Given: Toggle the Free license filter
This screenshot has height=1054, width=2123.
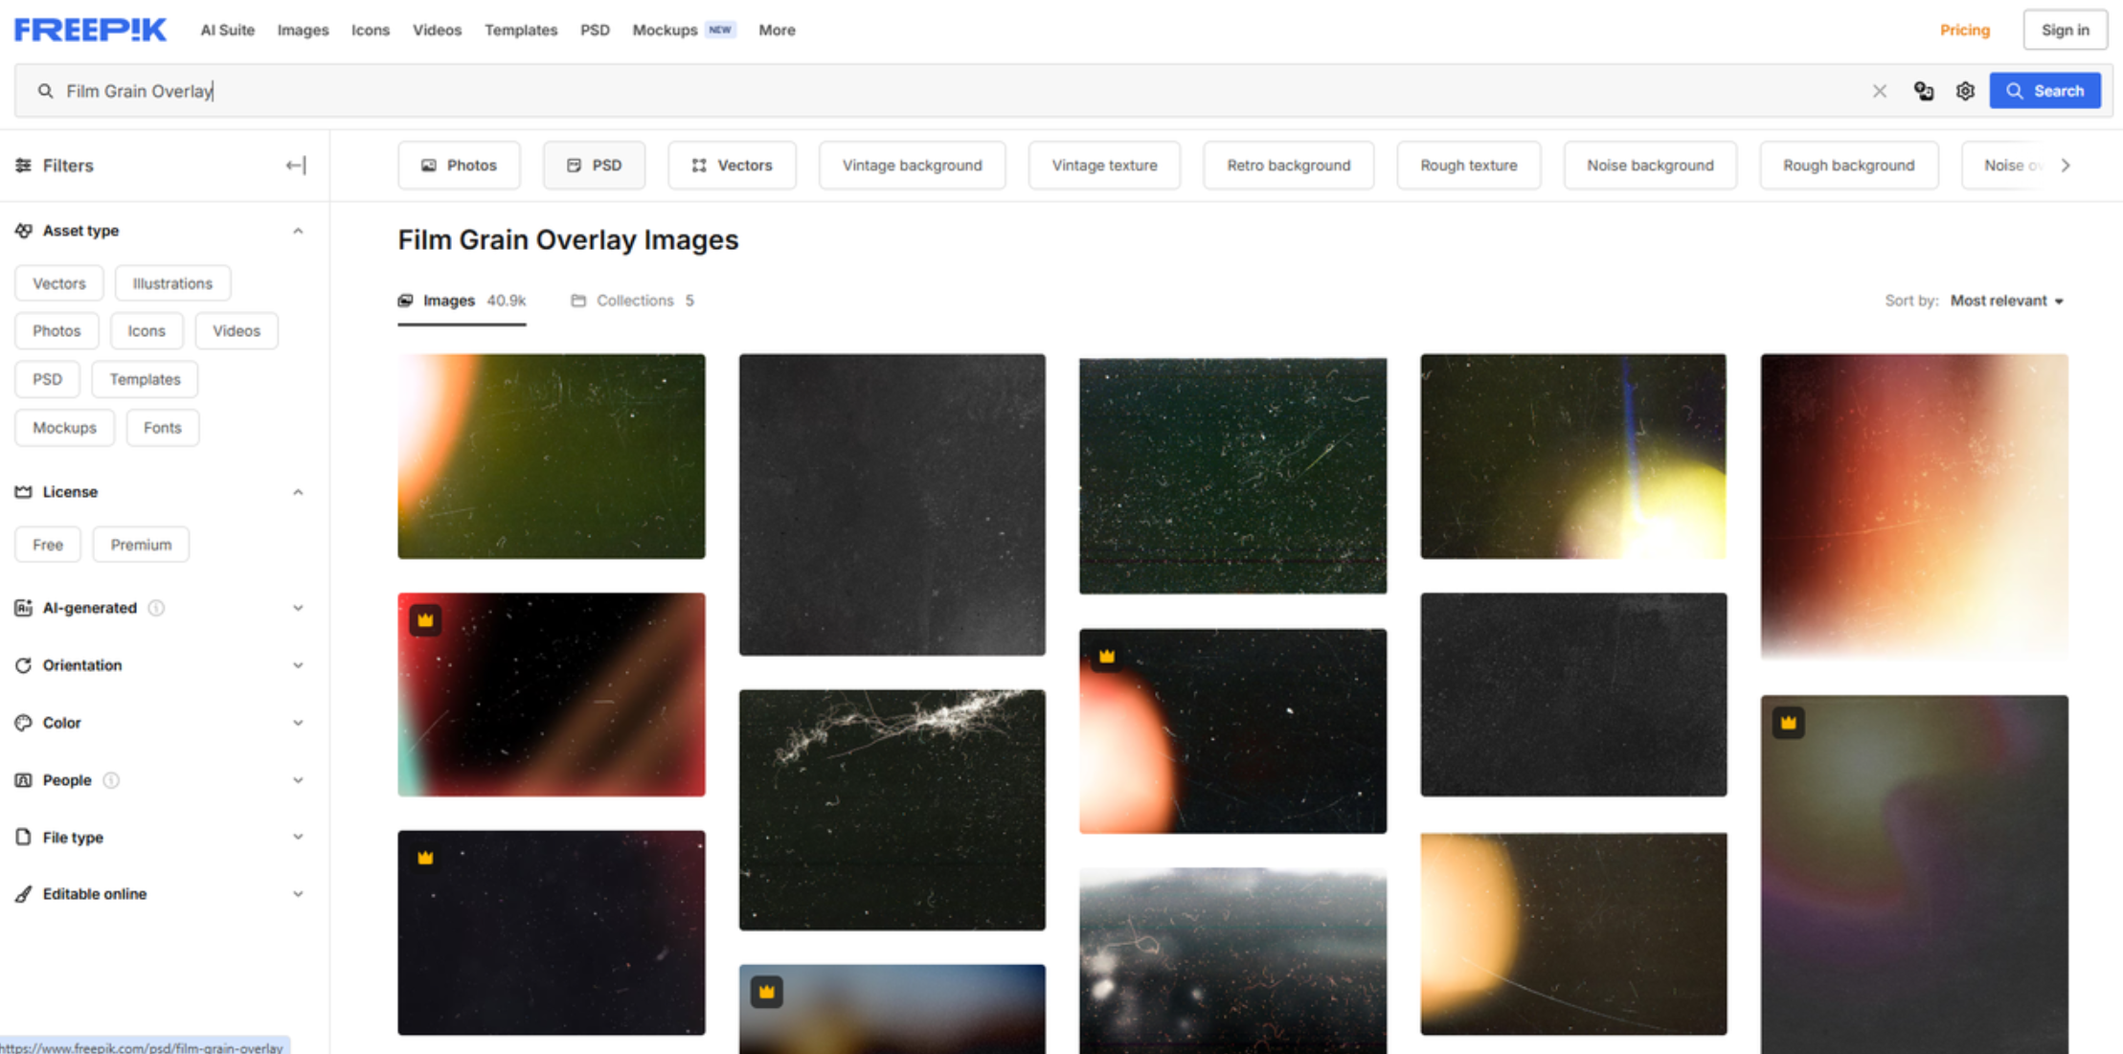Looking at the screenshot, I should (x=48, y=545).
